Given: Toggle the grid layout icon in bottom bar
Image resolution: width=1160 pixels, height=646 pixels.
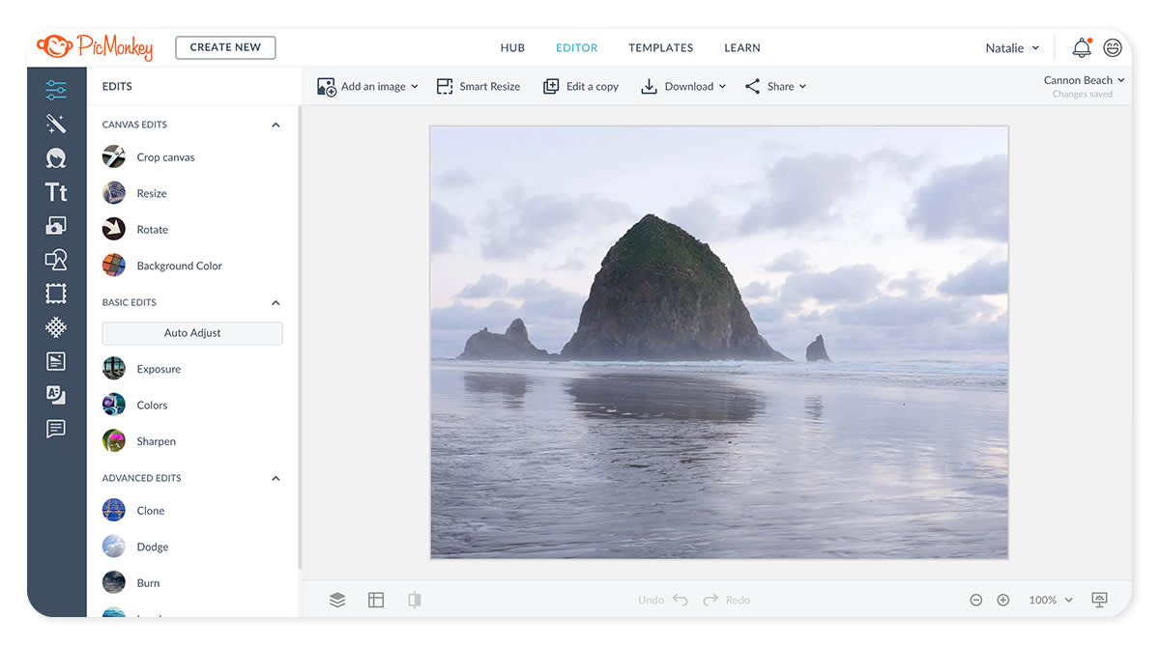Looking at the screenshot, I should coord(376,600).
